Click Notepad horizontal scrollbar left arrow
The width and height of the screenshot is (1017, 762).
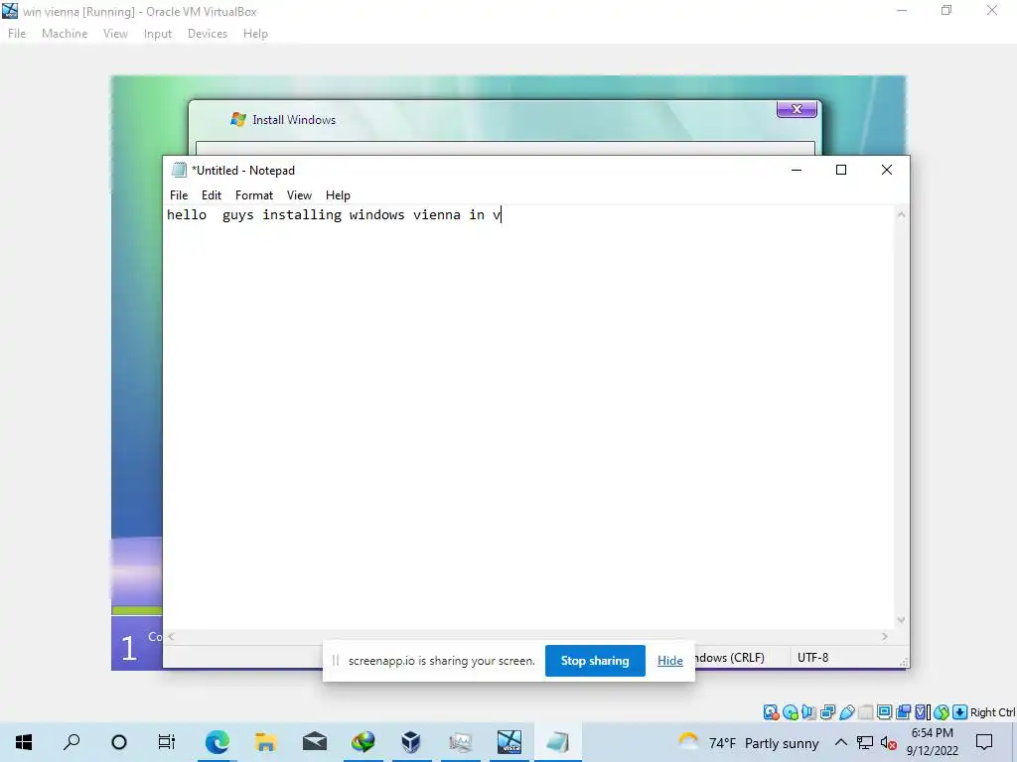click(171, 637)
